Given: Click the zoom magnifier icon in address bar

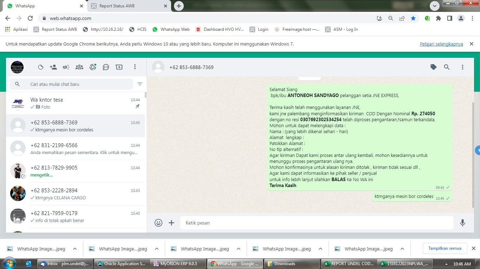Looking at the screenshot, I should pos(391,18).
